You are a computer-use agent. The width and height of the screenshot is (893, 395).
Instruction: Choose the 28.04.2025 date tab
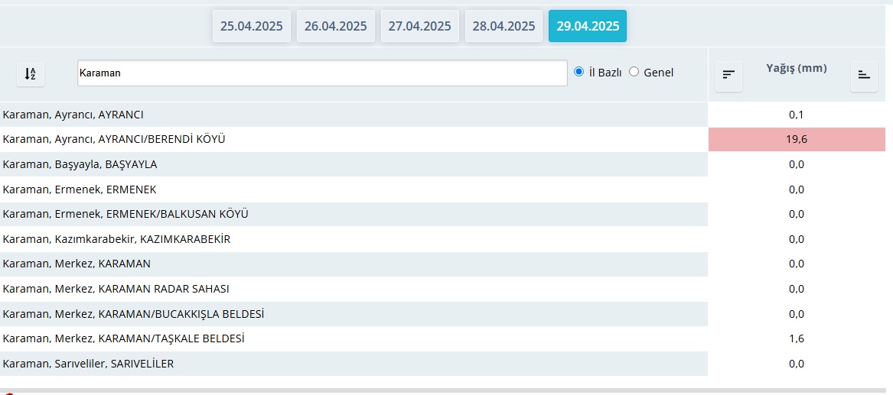(504, 26)
